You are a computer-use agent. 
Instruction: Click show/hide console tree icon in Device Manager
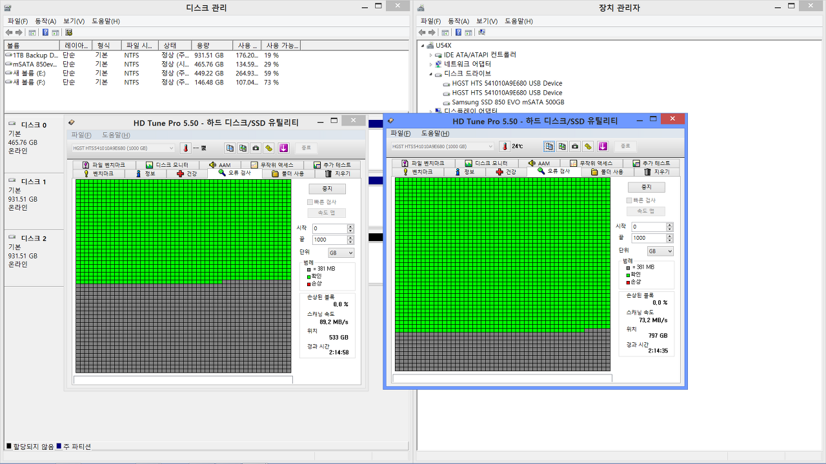445,32
